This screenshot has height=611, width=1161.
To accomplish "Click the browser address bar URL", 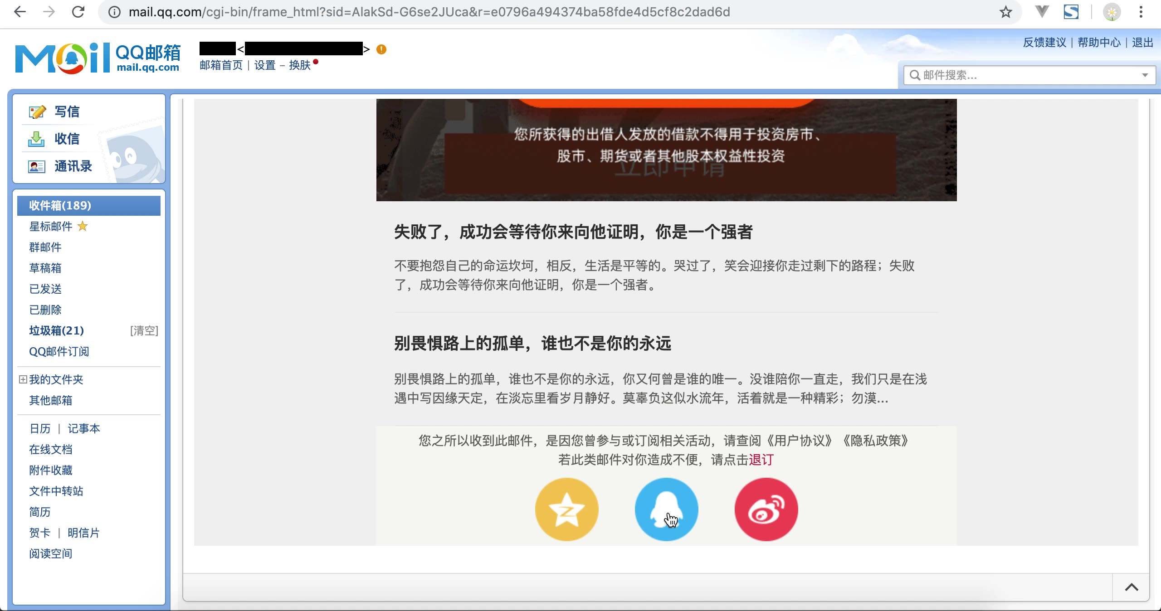I will tap(429, 12).
